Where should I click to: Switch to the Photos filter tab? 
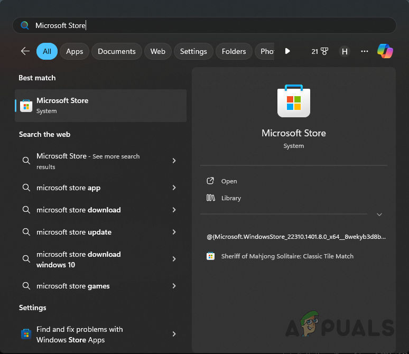pyautogui.click(x=265, y=51)
